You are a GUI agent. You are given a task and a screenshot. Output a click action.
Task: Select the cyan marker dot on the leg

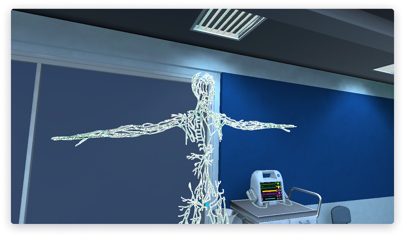(207, 205)
